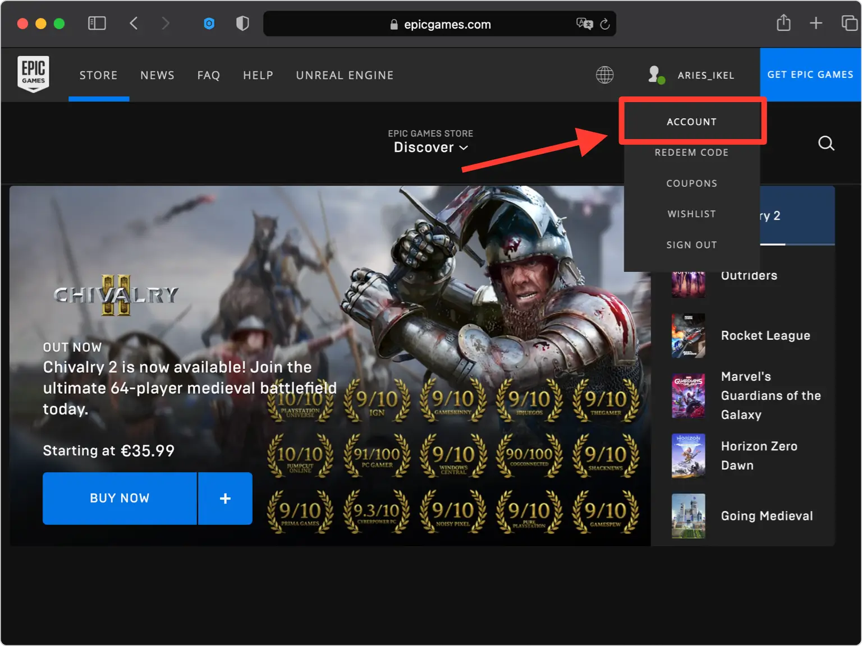Click the epicgames.com address field
862x646 pixels.
coord(439,24)
